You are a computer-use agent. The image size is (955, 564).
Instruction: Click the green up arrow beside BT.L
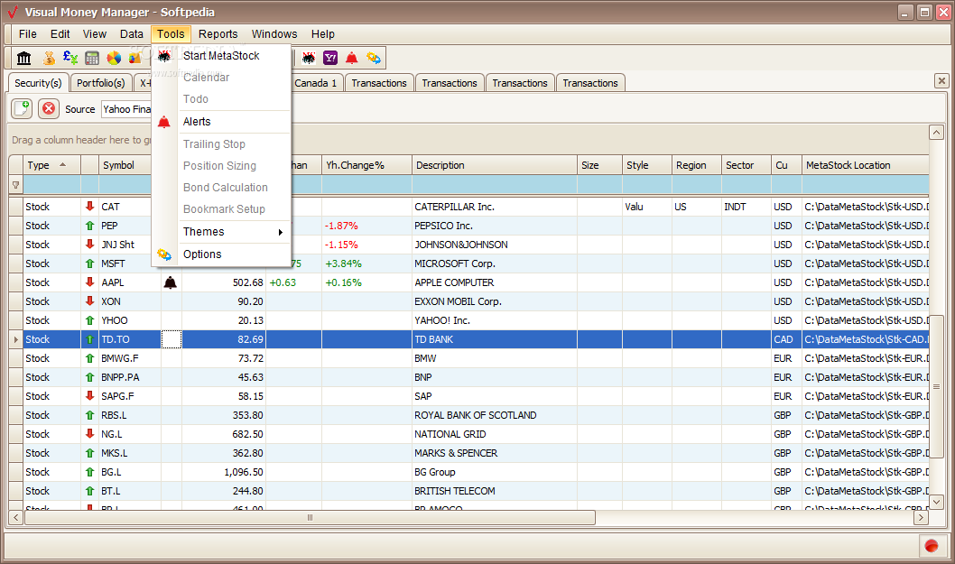[x=89, y=491]
